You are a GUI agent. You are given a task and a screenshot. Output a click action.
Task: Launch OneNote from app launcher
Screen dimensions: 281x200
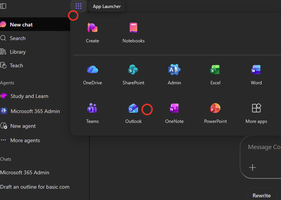(x=174, y=113)
